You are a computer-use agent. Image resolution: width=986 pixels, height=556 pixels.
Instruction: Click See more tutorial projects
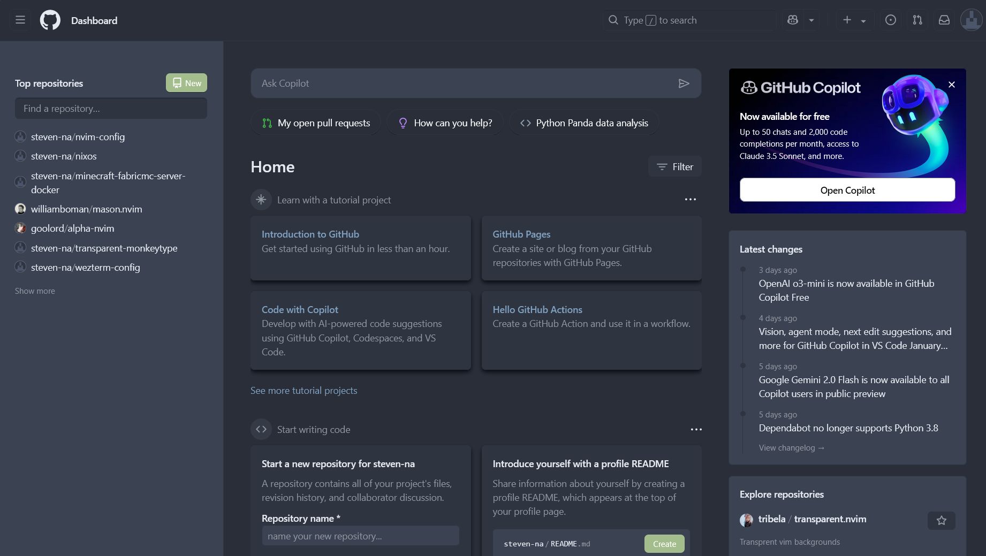click(x=304, y=391)
